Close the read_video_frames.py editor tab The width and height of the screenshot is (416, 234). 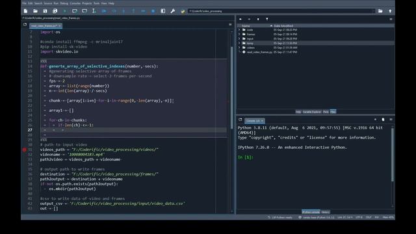click(59, 26)
